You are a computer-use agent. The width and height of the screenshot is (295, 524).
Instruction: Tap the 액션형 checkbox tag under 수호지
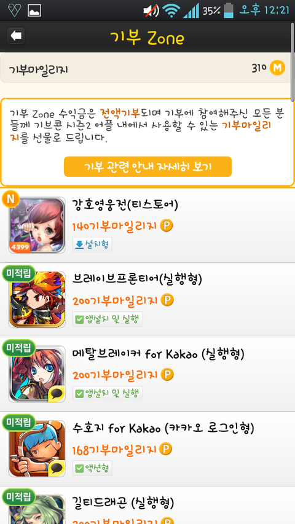point(92,468)
